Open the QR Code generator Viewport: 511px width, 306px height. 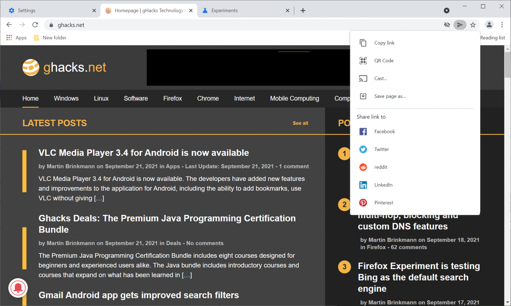(x=363, y=61)
